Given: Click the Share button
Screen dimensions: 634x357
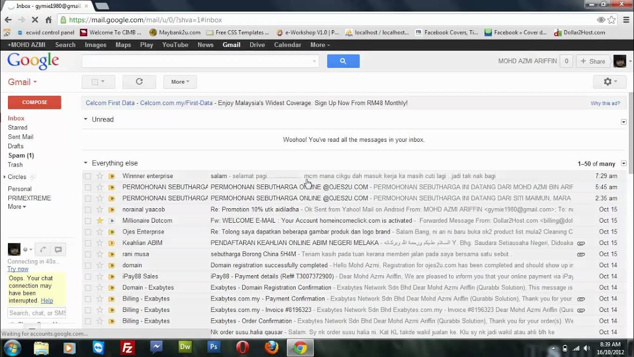Looking at the screenshot, I should pos(593,61).
